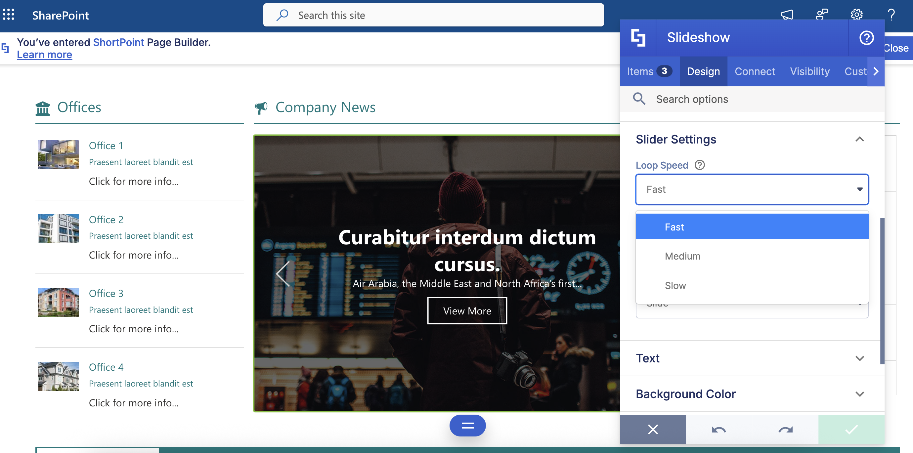Choose Slow from Loop Speed list
The height and width of the screenshot is (453, 913).
pyautogui.click(x=675, y=285)
